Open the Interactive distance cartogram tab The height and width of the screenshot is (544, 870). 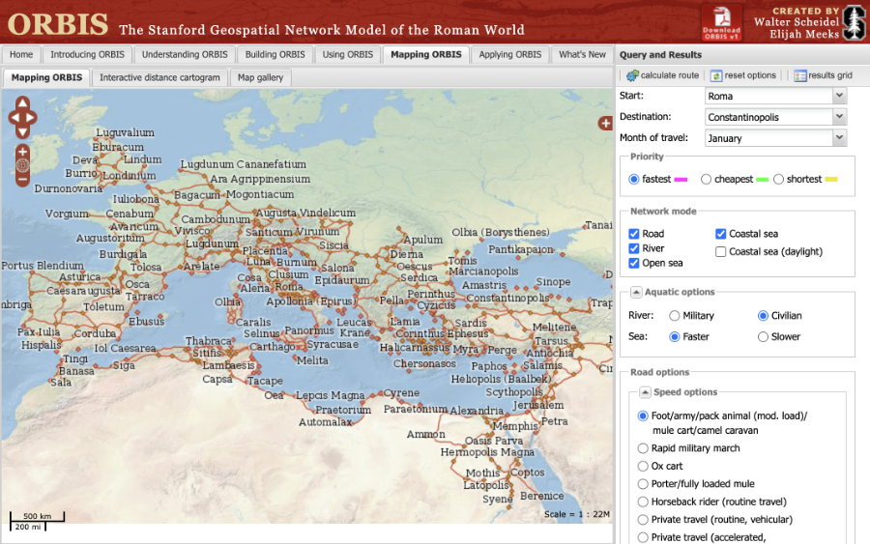point(159,77)
